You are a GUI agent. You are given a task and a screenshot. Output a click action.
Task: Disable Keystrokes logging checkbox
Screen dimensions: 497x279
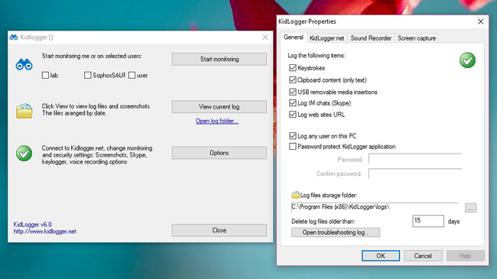pos(293,68)
